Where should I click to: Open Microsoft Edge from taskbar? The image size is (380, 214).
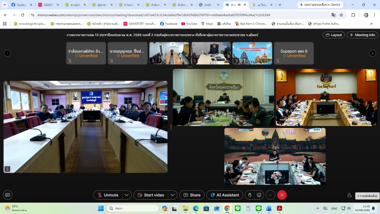pos(196,208)
